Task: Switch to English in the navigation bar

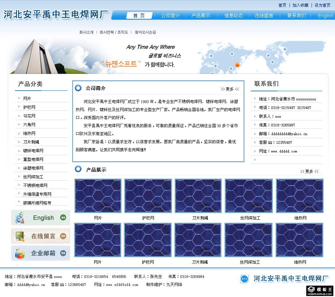Action: point(325,16)
